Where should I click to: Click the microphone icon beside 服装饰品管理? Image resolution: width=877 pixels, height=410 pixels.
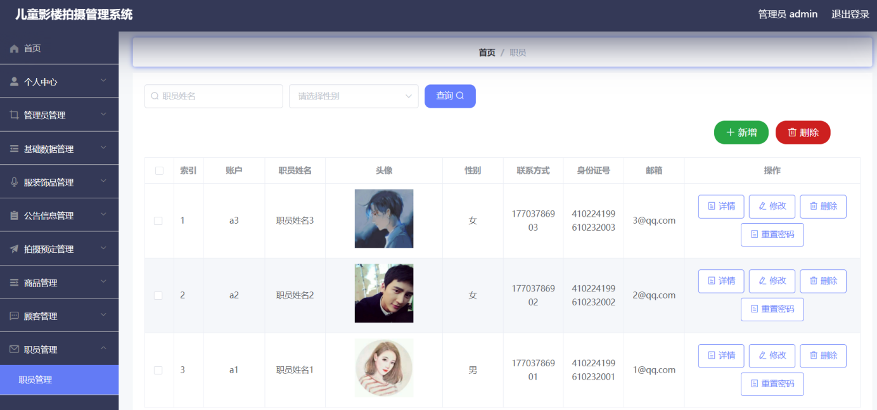(14, 183)
